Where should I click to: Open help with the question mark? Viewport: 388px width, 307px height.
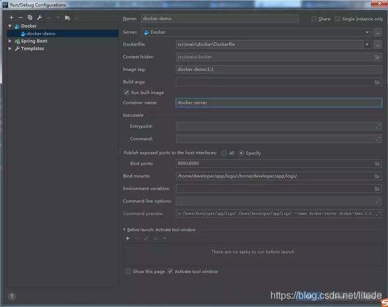(12, 296)
